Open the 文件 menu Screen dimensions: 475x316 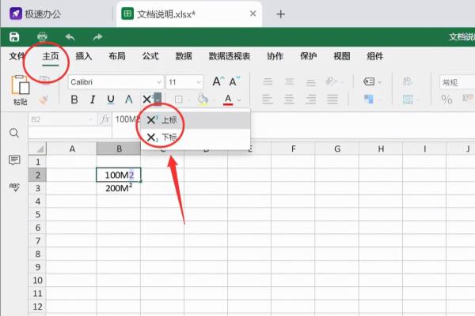[17, 56]
